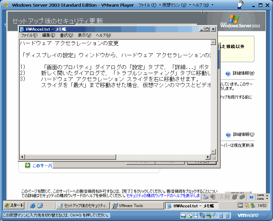Click the vmware logo in status bar
Viewport: 273px width, 221px height.
point(248,215)
